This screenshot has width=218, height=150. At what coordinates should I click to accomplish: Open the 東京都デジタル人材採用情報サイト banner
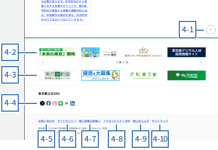coord(187,52)
